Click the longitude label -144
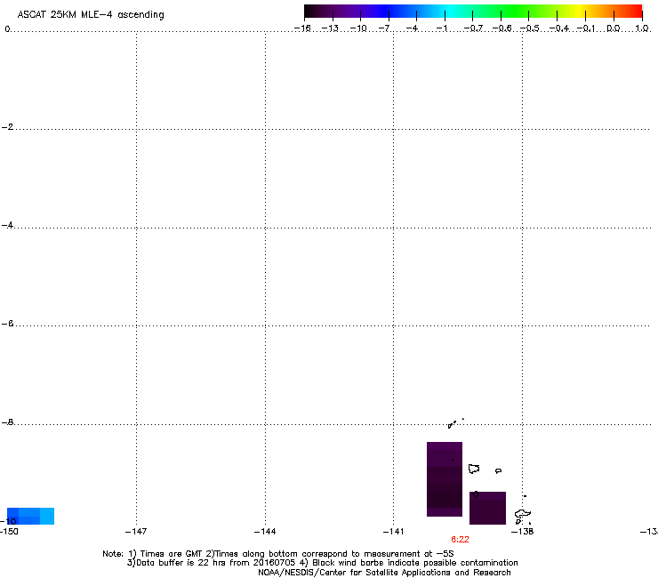The image size is (658, 578). click(265, 532)
